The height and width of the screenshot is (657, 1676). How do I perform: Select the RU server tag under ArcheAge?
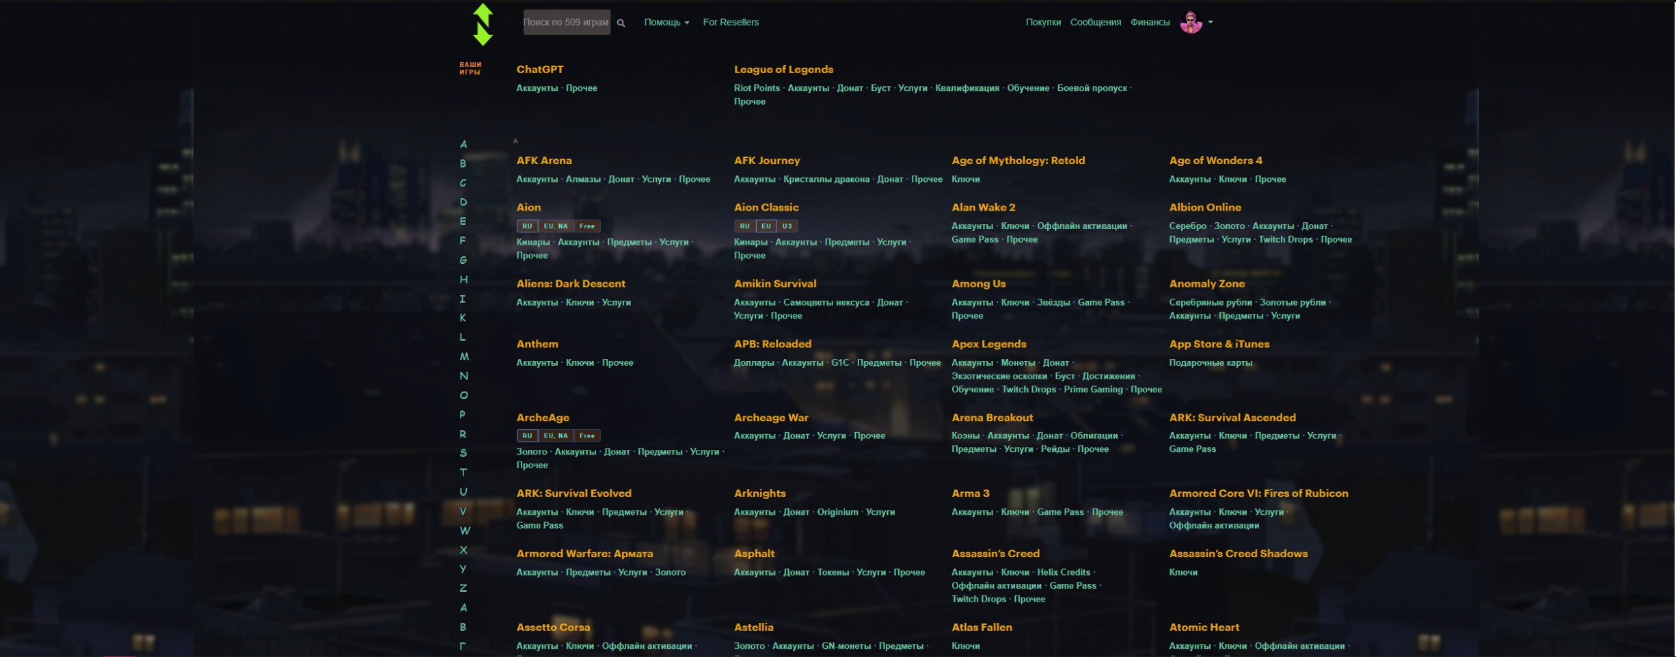[527, 435]
